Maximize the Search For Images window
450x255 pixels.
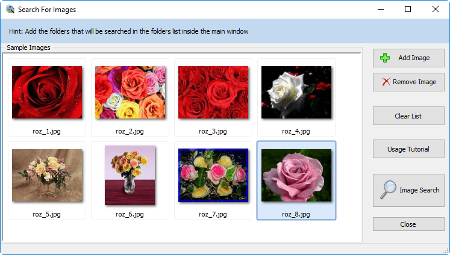(408, 9)
